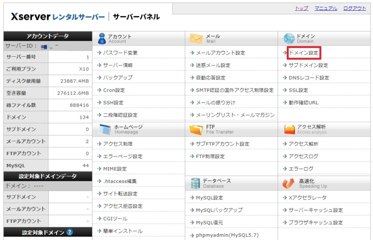Click the Domain globe icon
This screenshot has height=240, width=373.
coord(289,39)
